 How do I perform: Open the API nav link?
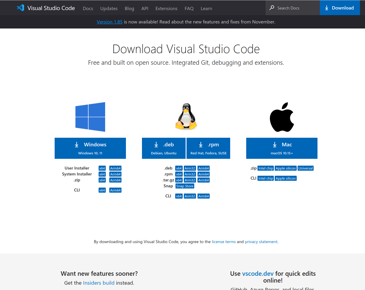click(145, 8)
